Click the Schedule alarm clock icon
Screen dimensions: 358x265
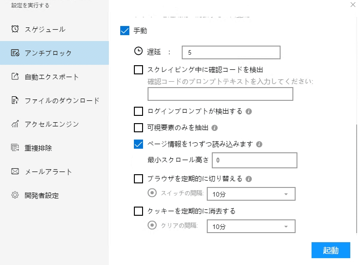(x=15, y=29)
